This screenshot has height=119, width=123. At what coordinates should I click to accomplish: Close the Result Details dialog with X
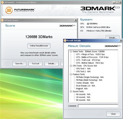tap(121, 41)
